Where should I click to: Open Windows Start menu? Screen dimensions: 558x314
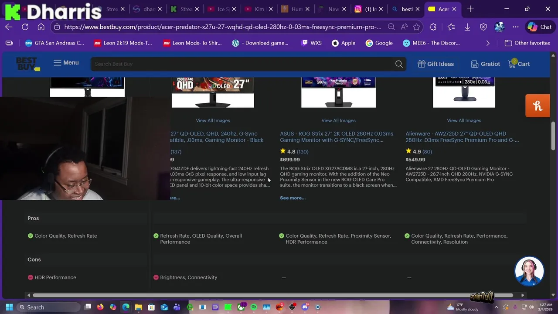pos(9,307)
